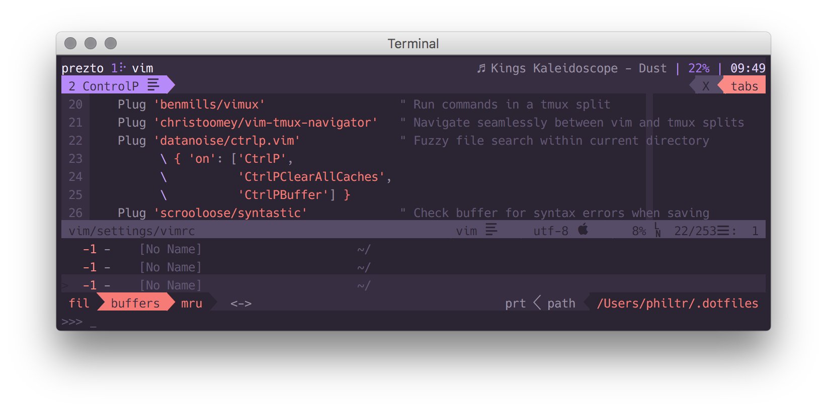This screenshot has width=827, height=411.
Task: Select the first [No Name] buffer in the list
Action: tap(171, 249)
